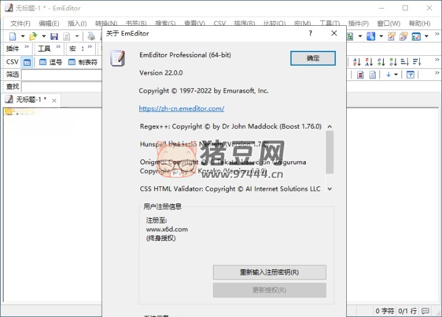The width and height of the screenshot is (442, 317).
Task: Expand the 插件 toolbar overflow chevron
Action: point(26,48)
